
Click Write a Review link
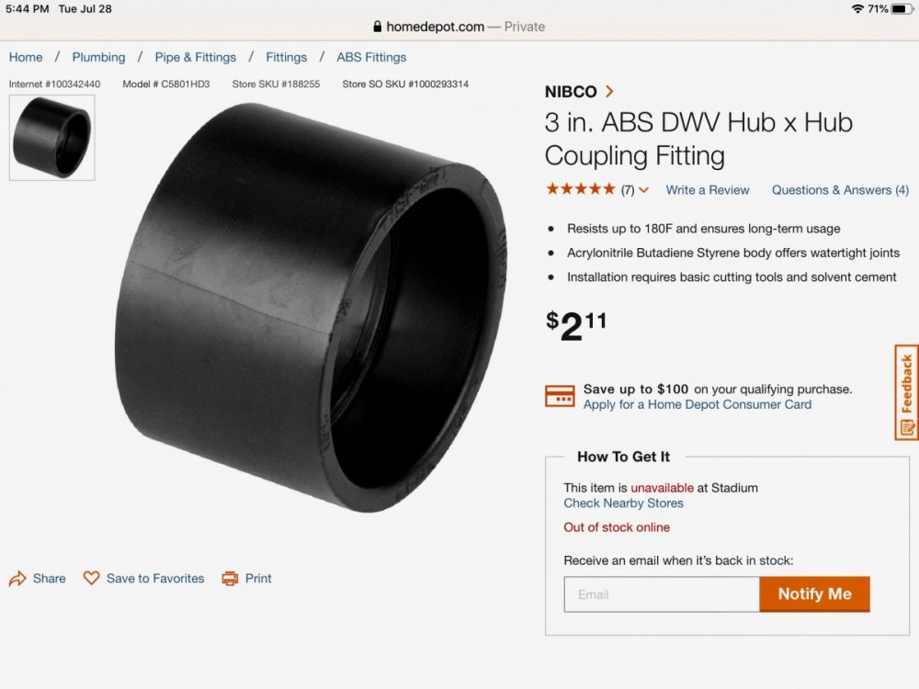708,190
